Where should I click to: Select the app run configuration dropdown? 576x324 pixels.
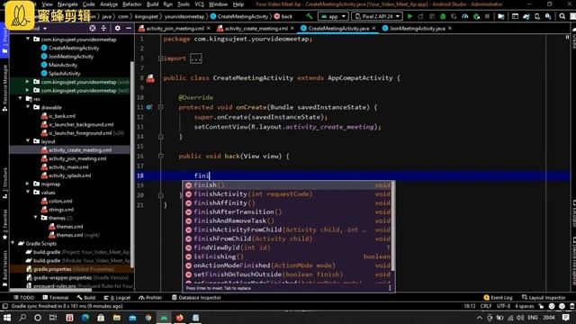[333, 16]
